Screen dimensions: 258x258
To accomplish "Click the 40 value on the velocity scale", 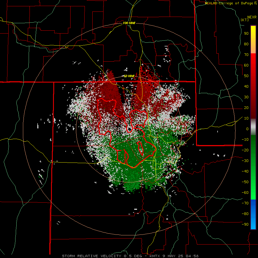I will tap(246, 87).
